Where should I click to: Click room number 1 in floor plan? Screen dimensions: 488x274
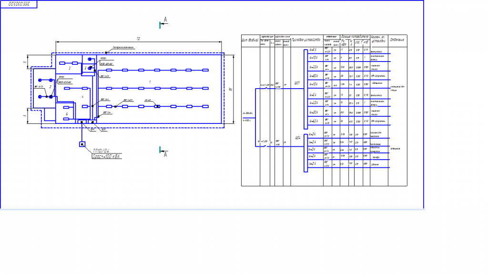150,82
